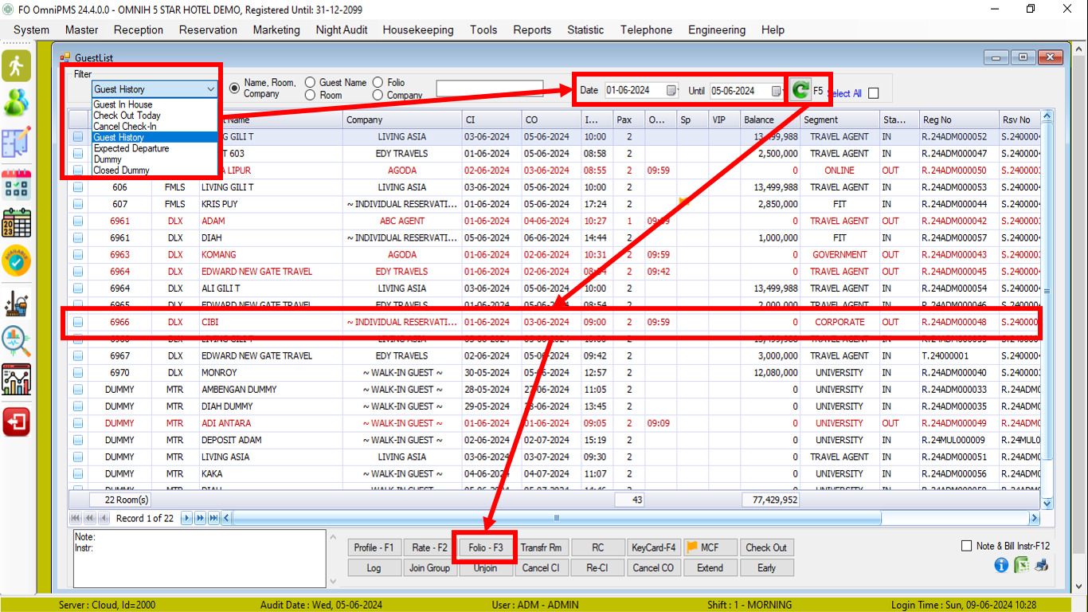1088x612 pixels.
Task: Click the row icon beside ADAM row
Action: [78, 221]
